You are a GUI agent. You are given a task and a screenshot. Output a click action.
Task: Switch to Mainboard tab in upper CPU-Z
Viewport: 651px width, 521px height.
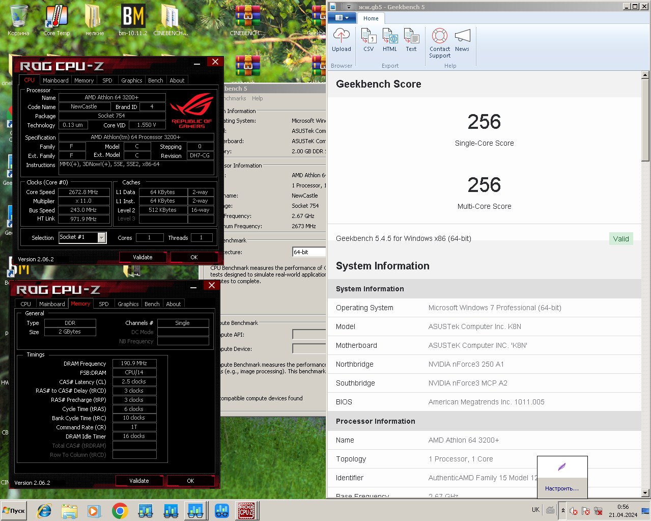(55, 80)
